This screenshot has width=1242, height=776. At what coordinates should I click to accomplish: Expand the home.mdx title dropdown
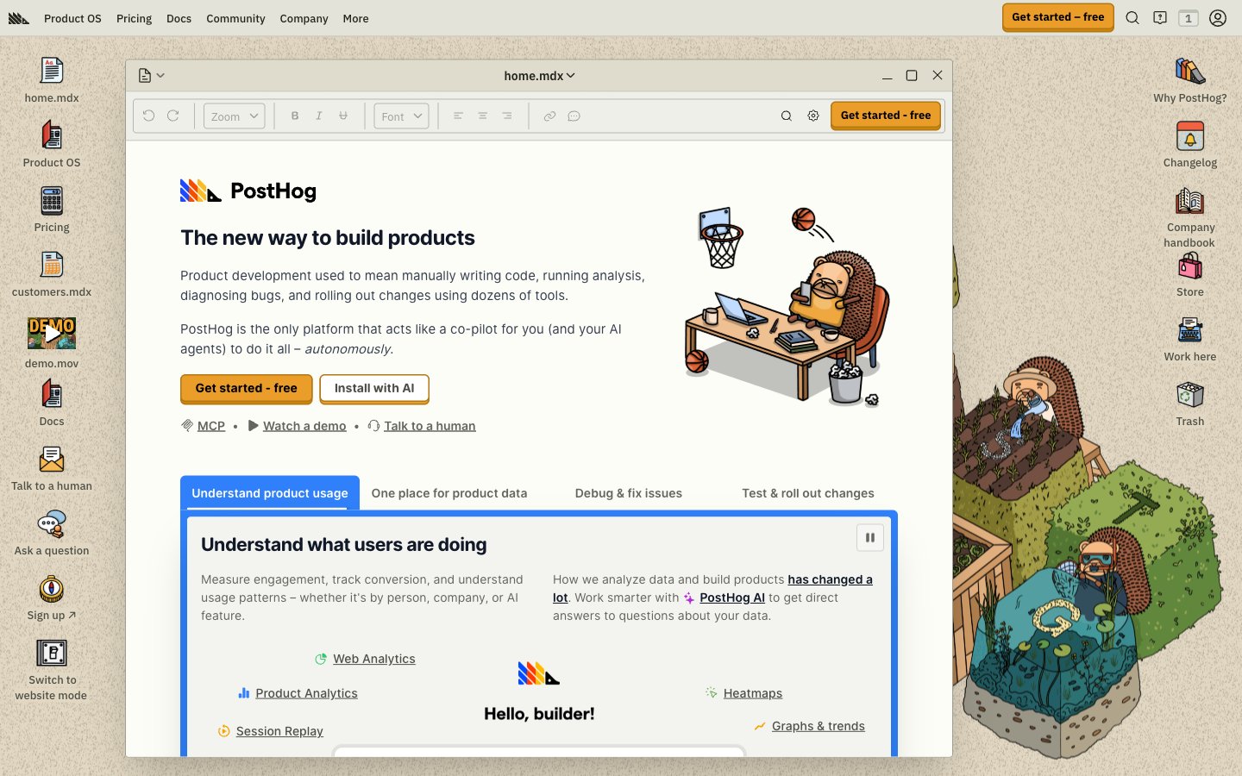540,76
